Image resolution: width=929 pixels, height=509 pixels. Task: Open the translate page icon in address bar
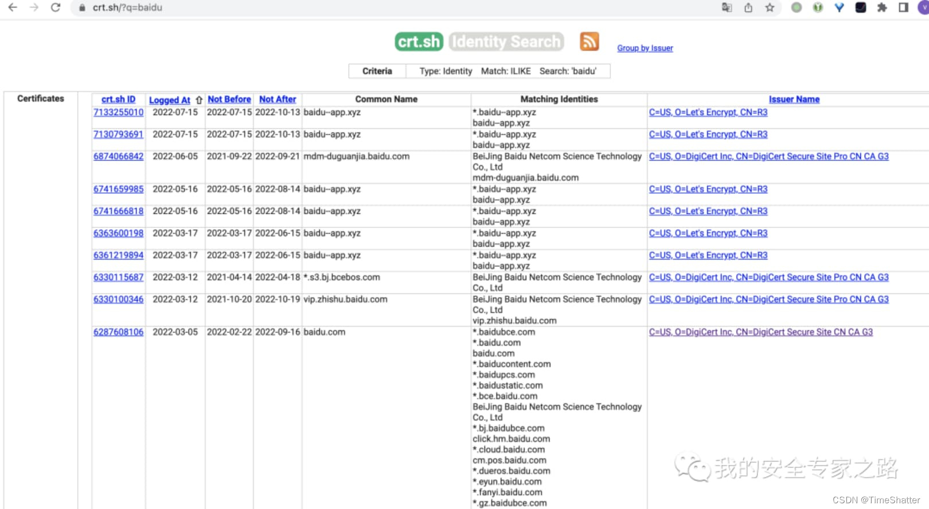[x=727, y=7]
